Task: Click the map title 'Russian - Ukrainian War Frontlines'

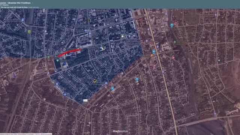Action: click(x=15, y=3)
